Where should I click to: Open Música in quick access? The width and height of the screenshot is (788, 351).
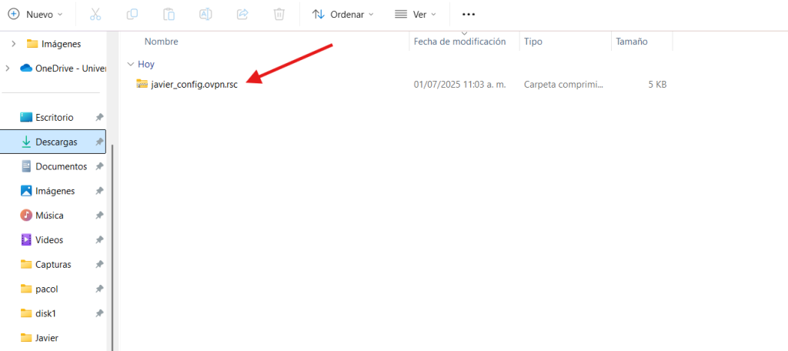(x=42, y=216)
